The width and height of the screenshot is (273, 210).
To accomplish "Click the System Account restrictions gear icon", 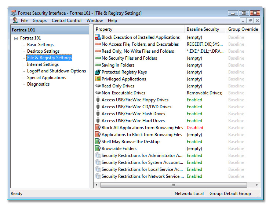I will coord(98,162).
